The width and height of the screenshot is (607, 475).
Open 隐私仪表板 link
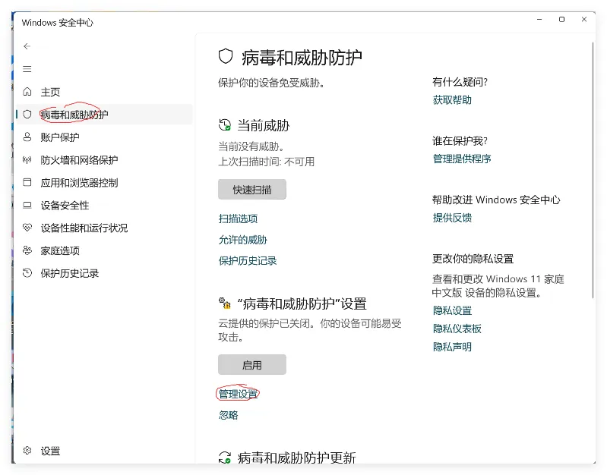coord(457,329)
